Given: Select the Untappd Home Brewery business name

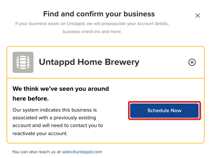Looking at the screenshot, I should [x=89, y=62].
